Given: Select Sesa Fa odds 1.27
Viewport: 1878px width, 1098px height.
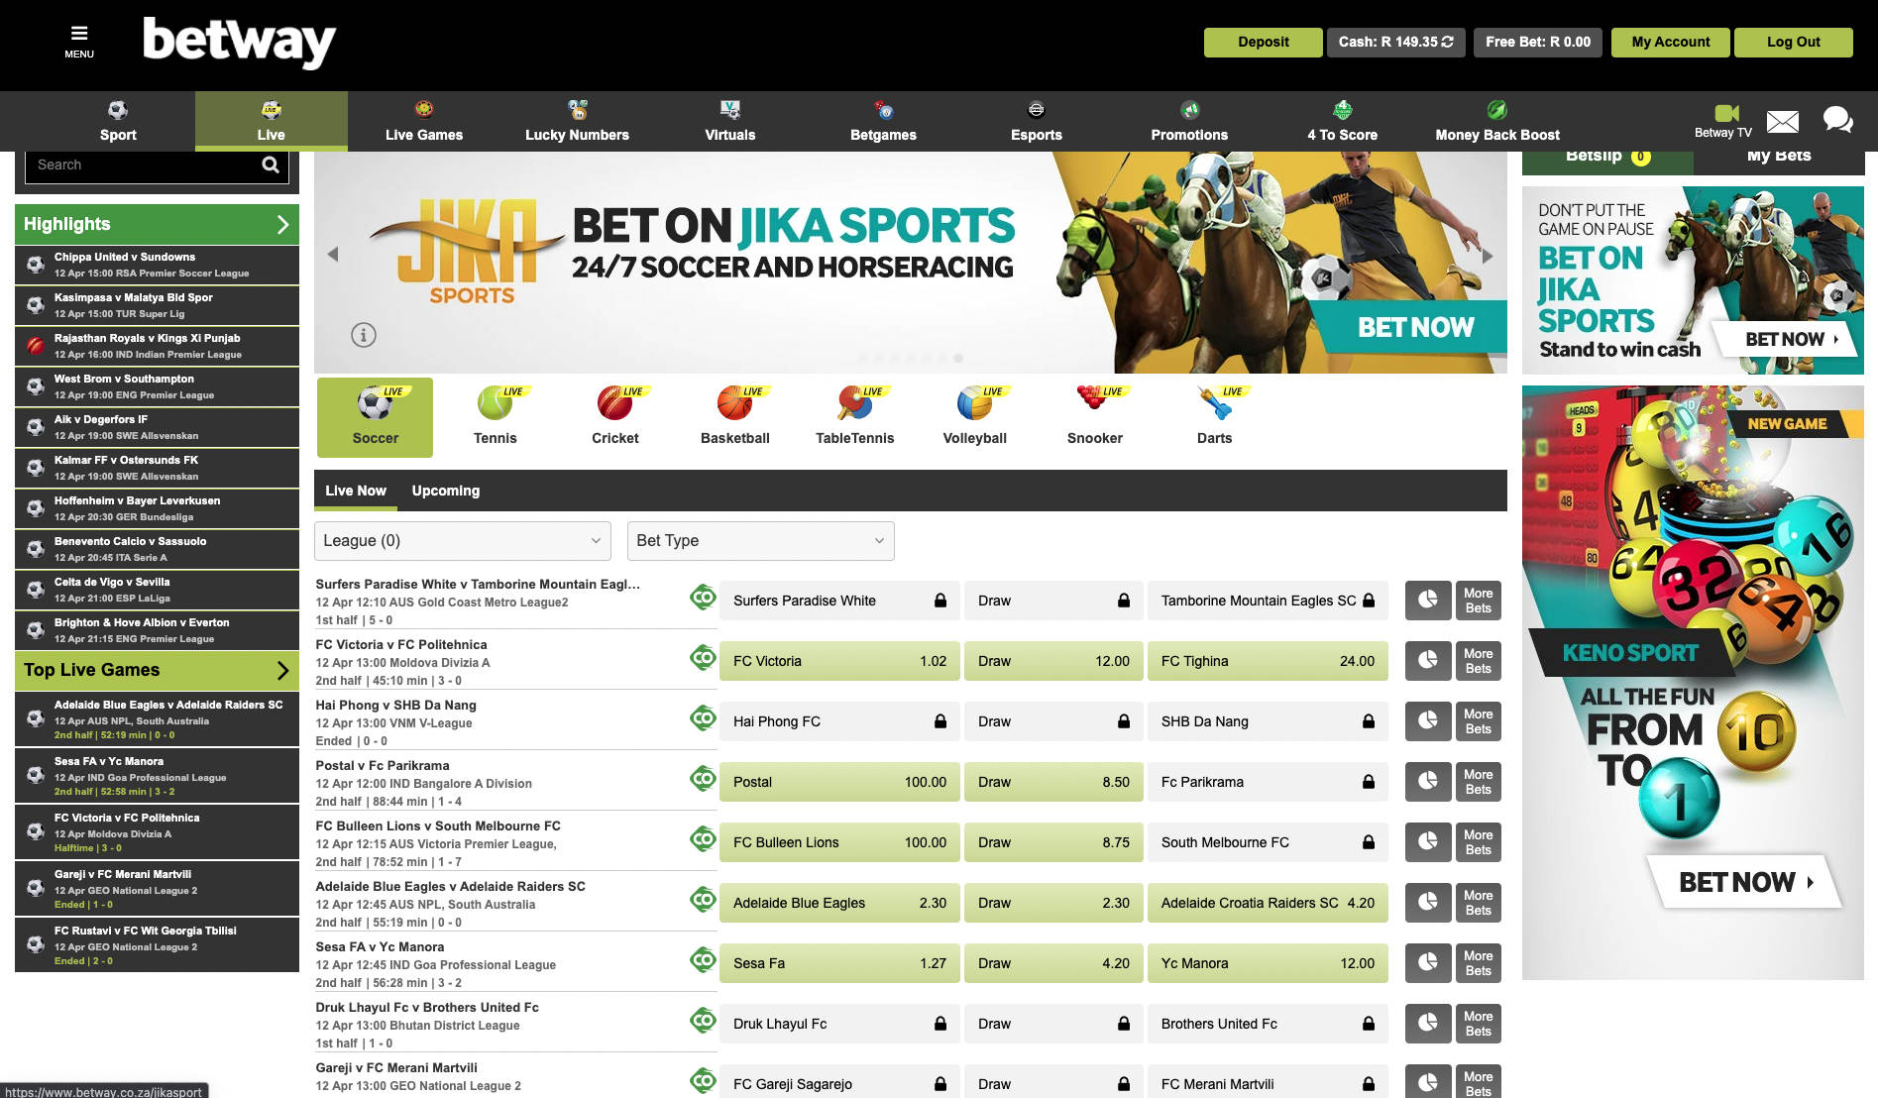Looking at the screenshot, I should (839, 963).
